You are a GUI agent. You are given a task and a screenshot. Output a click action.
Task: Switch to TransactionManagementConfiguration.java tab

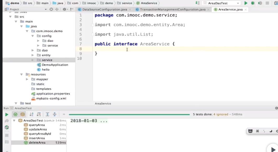pyautogui.click(x=173, y=9)
